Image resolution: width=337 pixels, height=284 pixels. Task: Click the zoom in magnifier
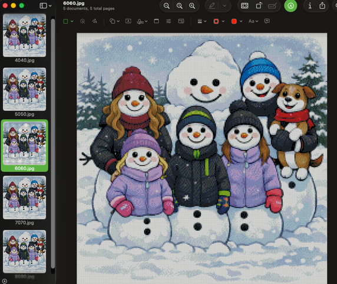coord(192,6)
